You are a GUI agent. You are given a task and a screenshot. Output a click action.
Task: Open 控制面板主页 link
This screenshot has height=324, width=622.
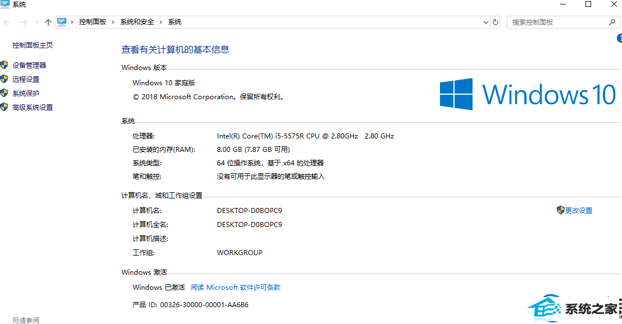[x=33, y=45]
